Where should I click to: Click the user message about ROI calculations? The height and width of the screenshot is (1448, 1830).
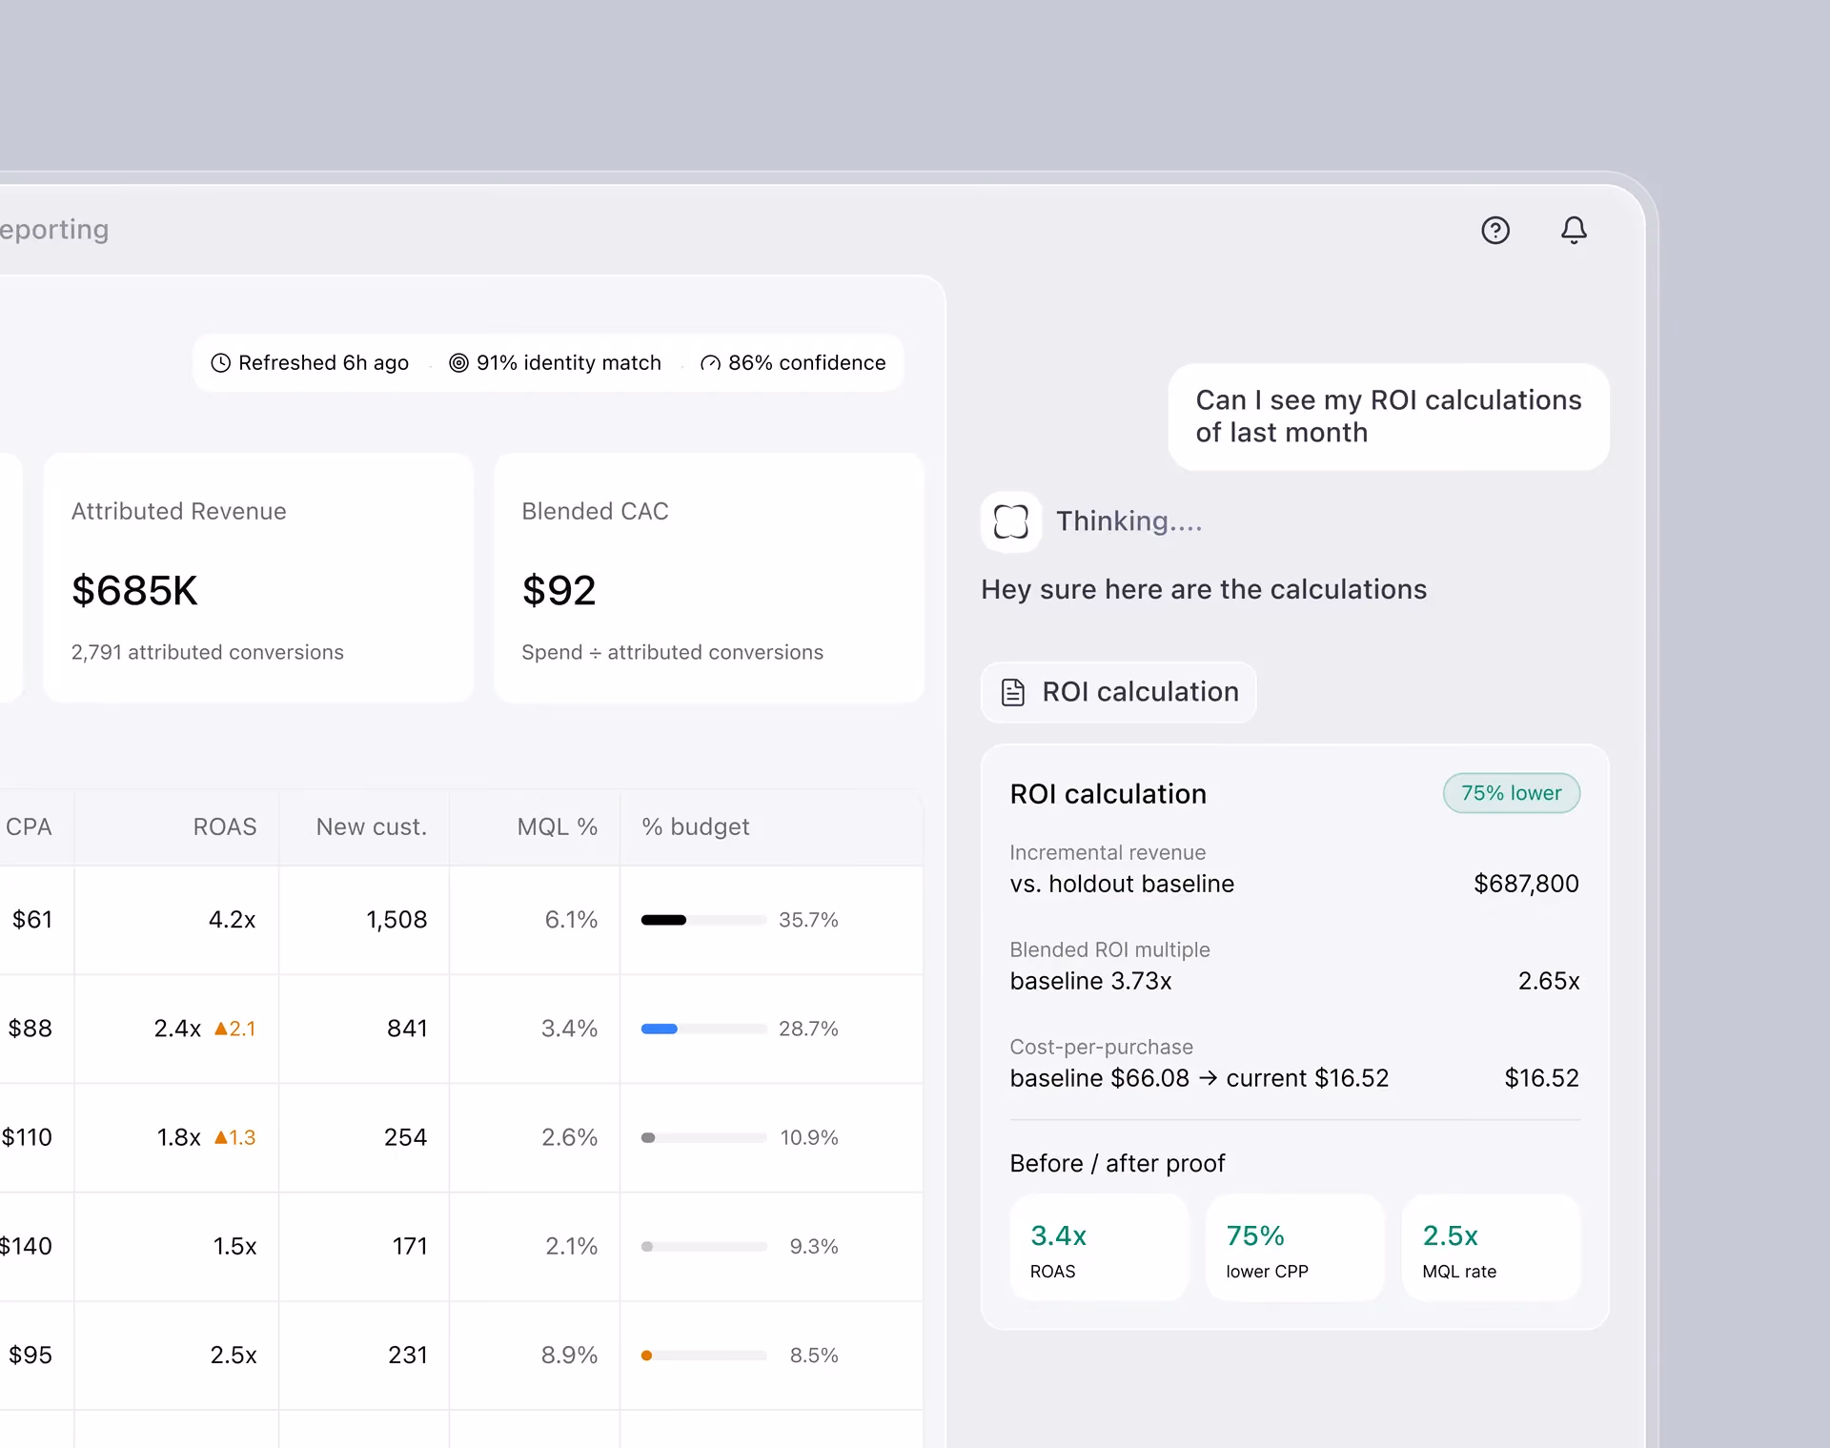1389,417
